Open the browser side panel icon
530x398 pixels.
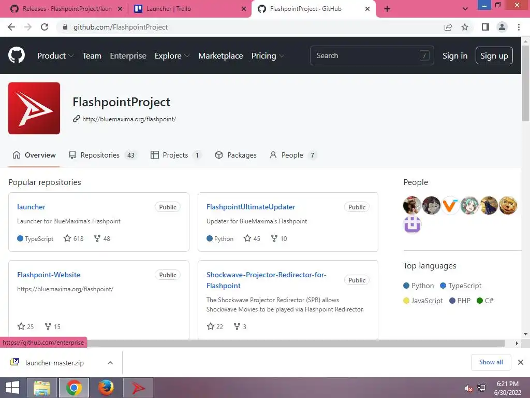[485, 27]
